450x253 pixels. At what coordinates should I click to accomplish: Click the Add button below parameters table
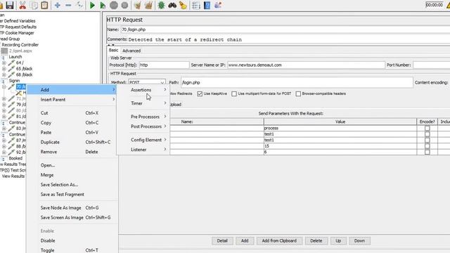click(245, 240)
